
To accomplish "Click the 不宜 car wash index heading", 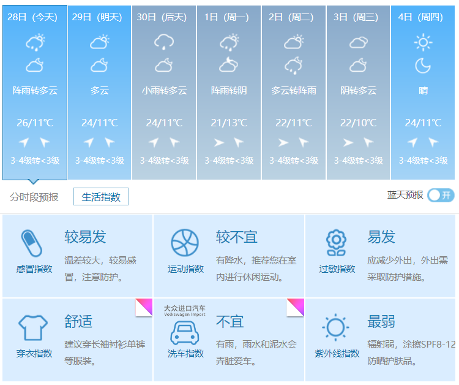I will (229, 321).
